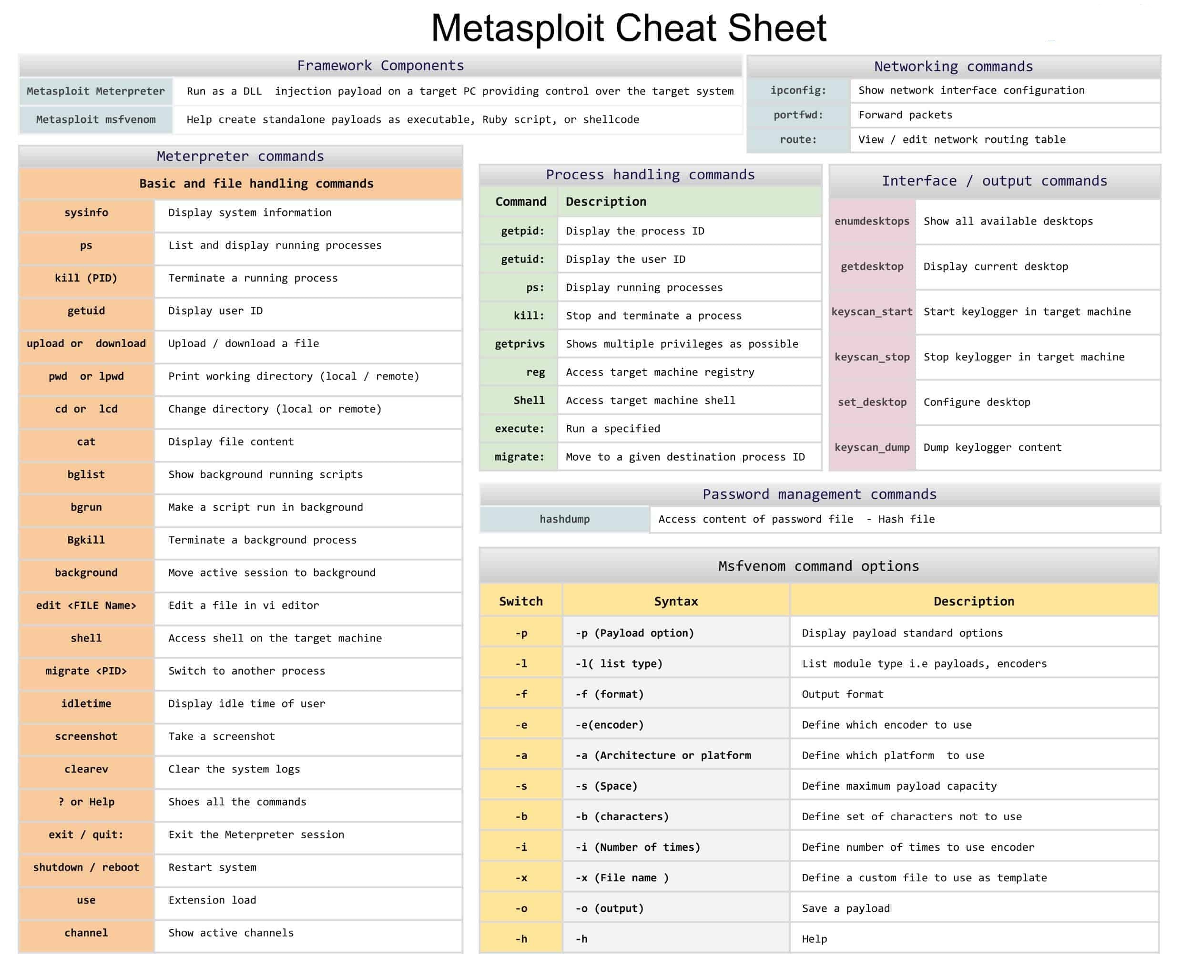The height and width of the screenshot is (968, 1182).
Task: Select the "getpid:" command cell
Action: point(518,231)
